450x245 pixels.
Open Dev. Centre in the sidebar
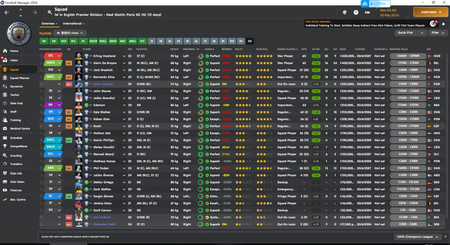click(x=18, y=199)
